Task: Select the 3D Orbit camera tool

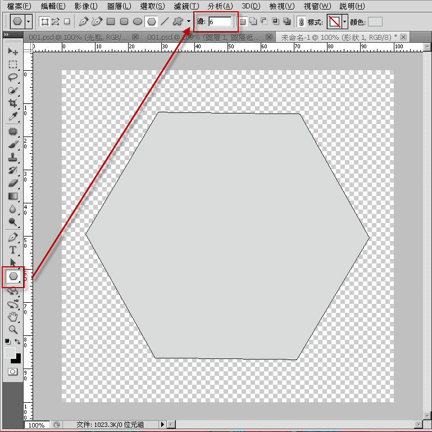Action: pyautogui.click(x=13, y=304)
